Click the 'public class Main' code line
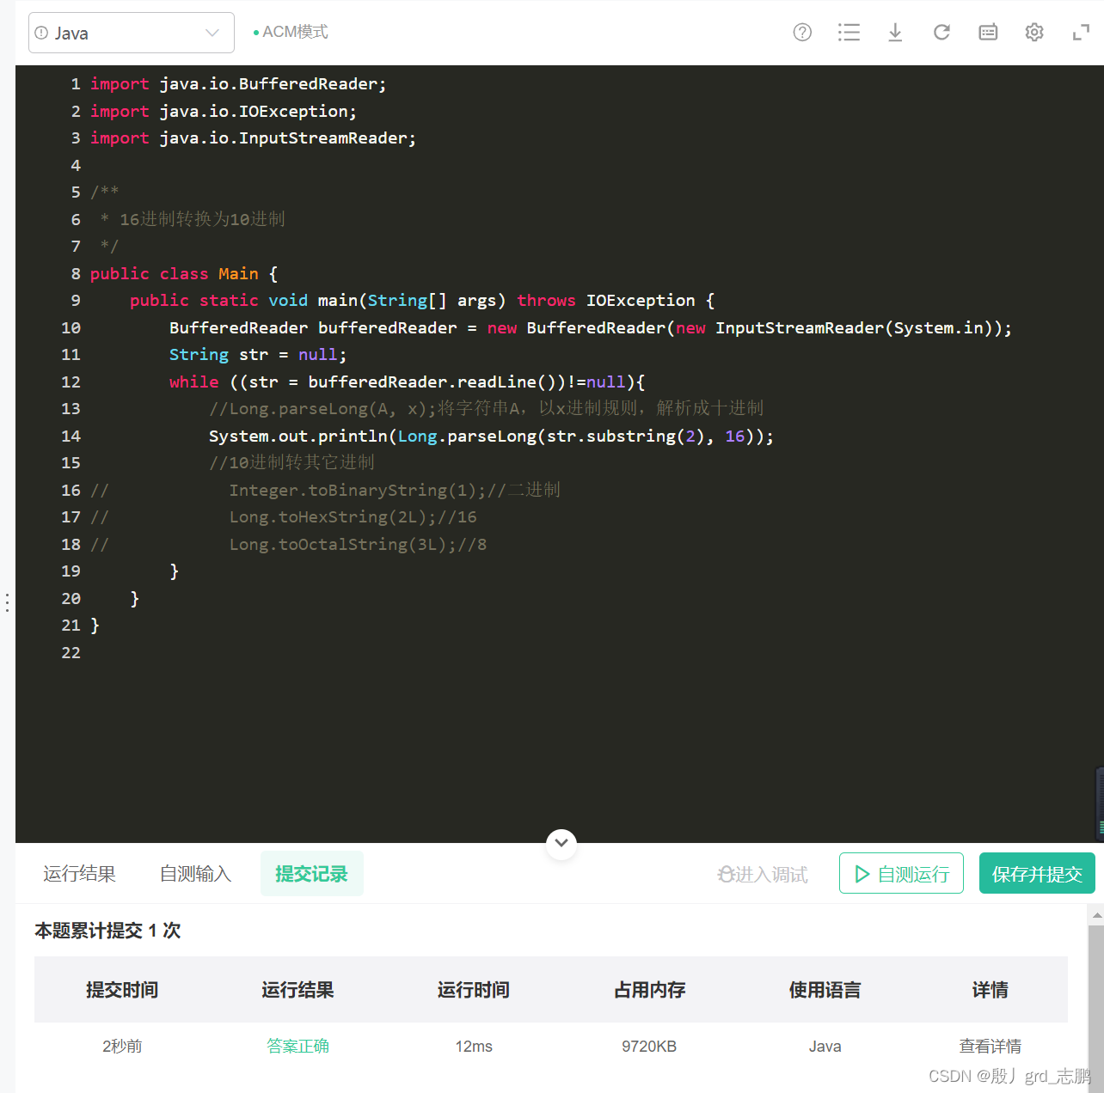 [183, 273]
